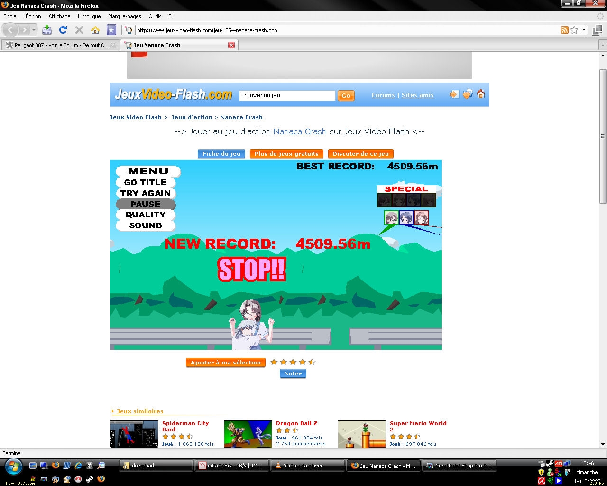The width and height of the screenshot is (607, 486).
Task: Click the RSS feed icon in address bar
Action: 564,30
